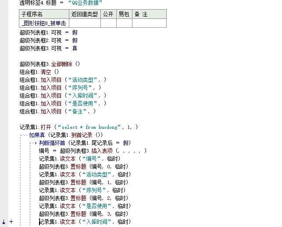The width and height of the screenshot is (282, 227).
Task: Click the 置标题 (编号, 1, 临时) line
Action: [83, 182]
